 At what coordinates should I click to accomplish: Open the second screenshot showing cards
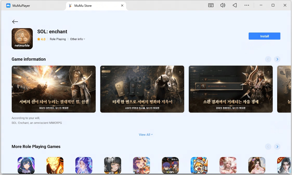point(142,89)
